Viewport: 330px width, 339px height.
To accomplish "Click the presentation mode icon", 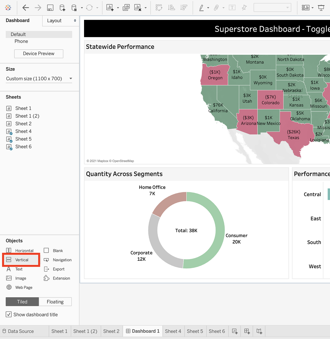I will [x=321, y=8].
